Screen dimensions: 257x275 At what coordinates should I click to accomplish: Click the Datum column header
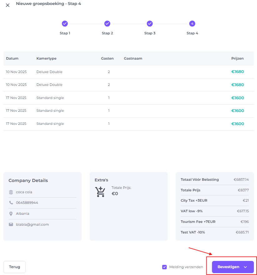[12, 58]
